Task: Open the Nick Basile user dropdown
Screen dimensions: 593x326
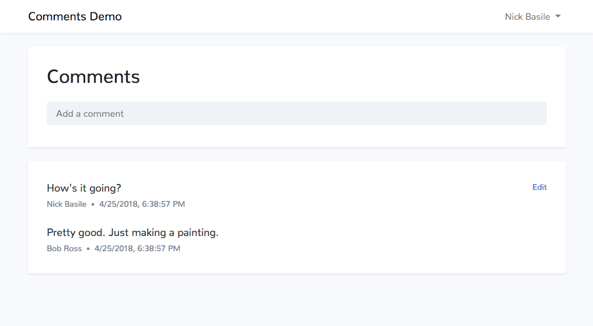Action: tap(532, 17)
